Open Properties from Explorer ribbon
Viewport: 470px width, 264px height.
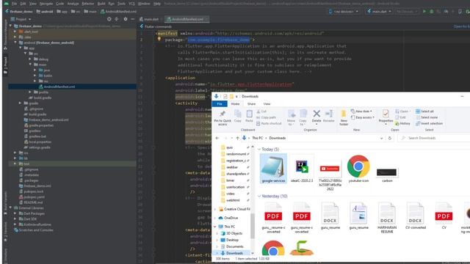(386, 117)
